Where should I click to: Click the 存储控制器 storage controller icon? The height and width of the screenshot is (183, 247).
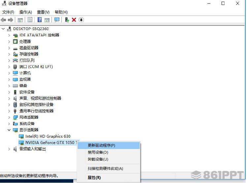pos(15,54)
